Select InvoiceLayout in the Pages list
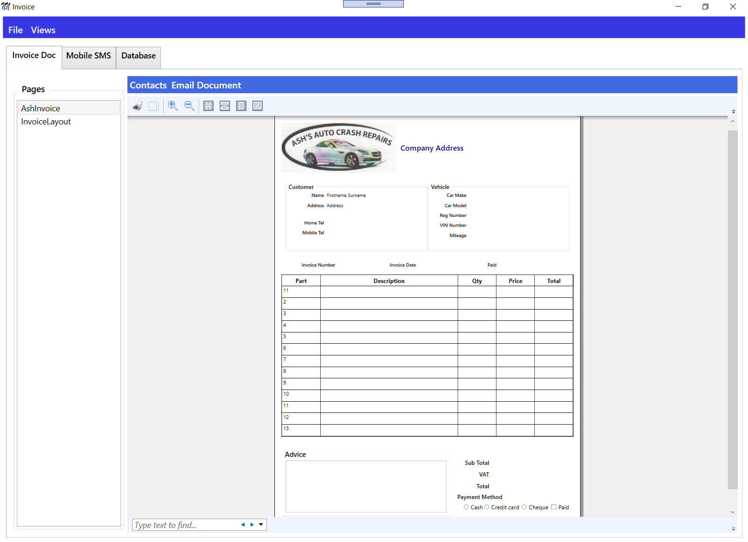 point(45,121)
